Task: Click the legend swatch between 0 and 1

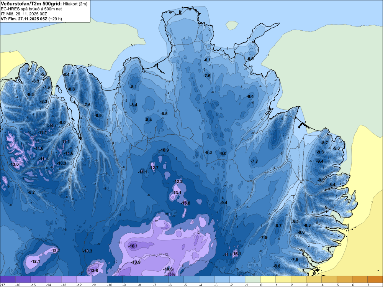Action: coord(268,279)
